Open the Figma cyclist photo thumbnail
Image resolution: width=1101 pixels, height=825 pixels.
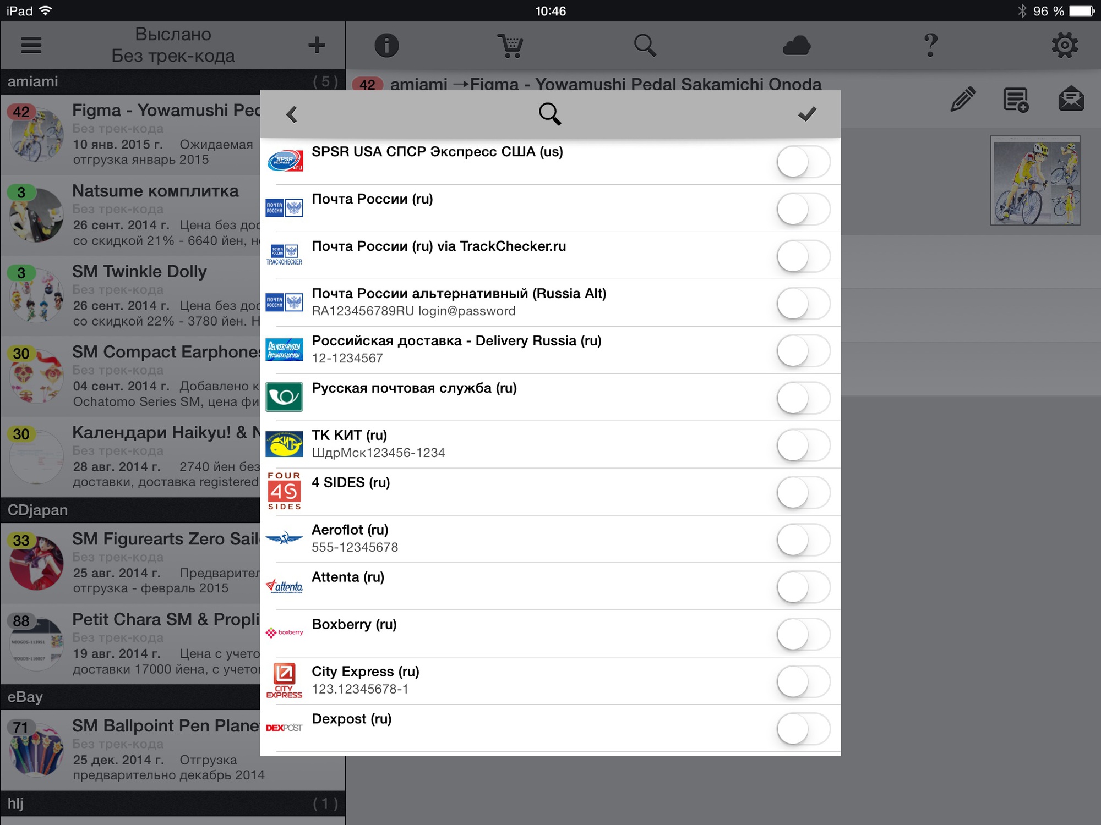click(1035, 180)
